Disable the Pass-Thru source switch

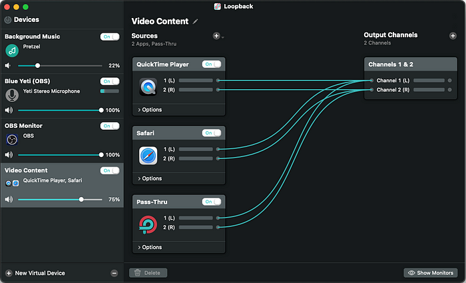pyautogui.click(x=212, y=202)
